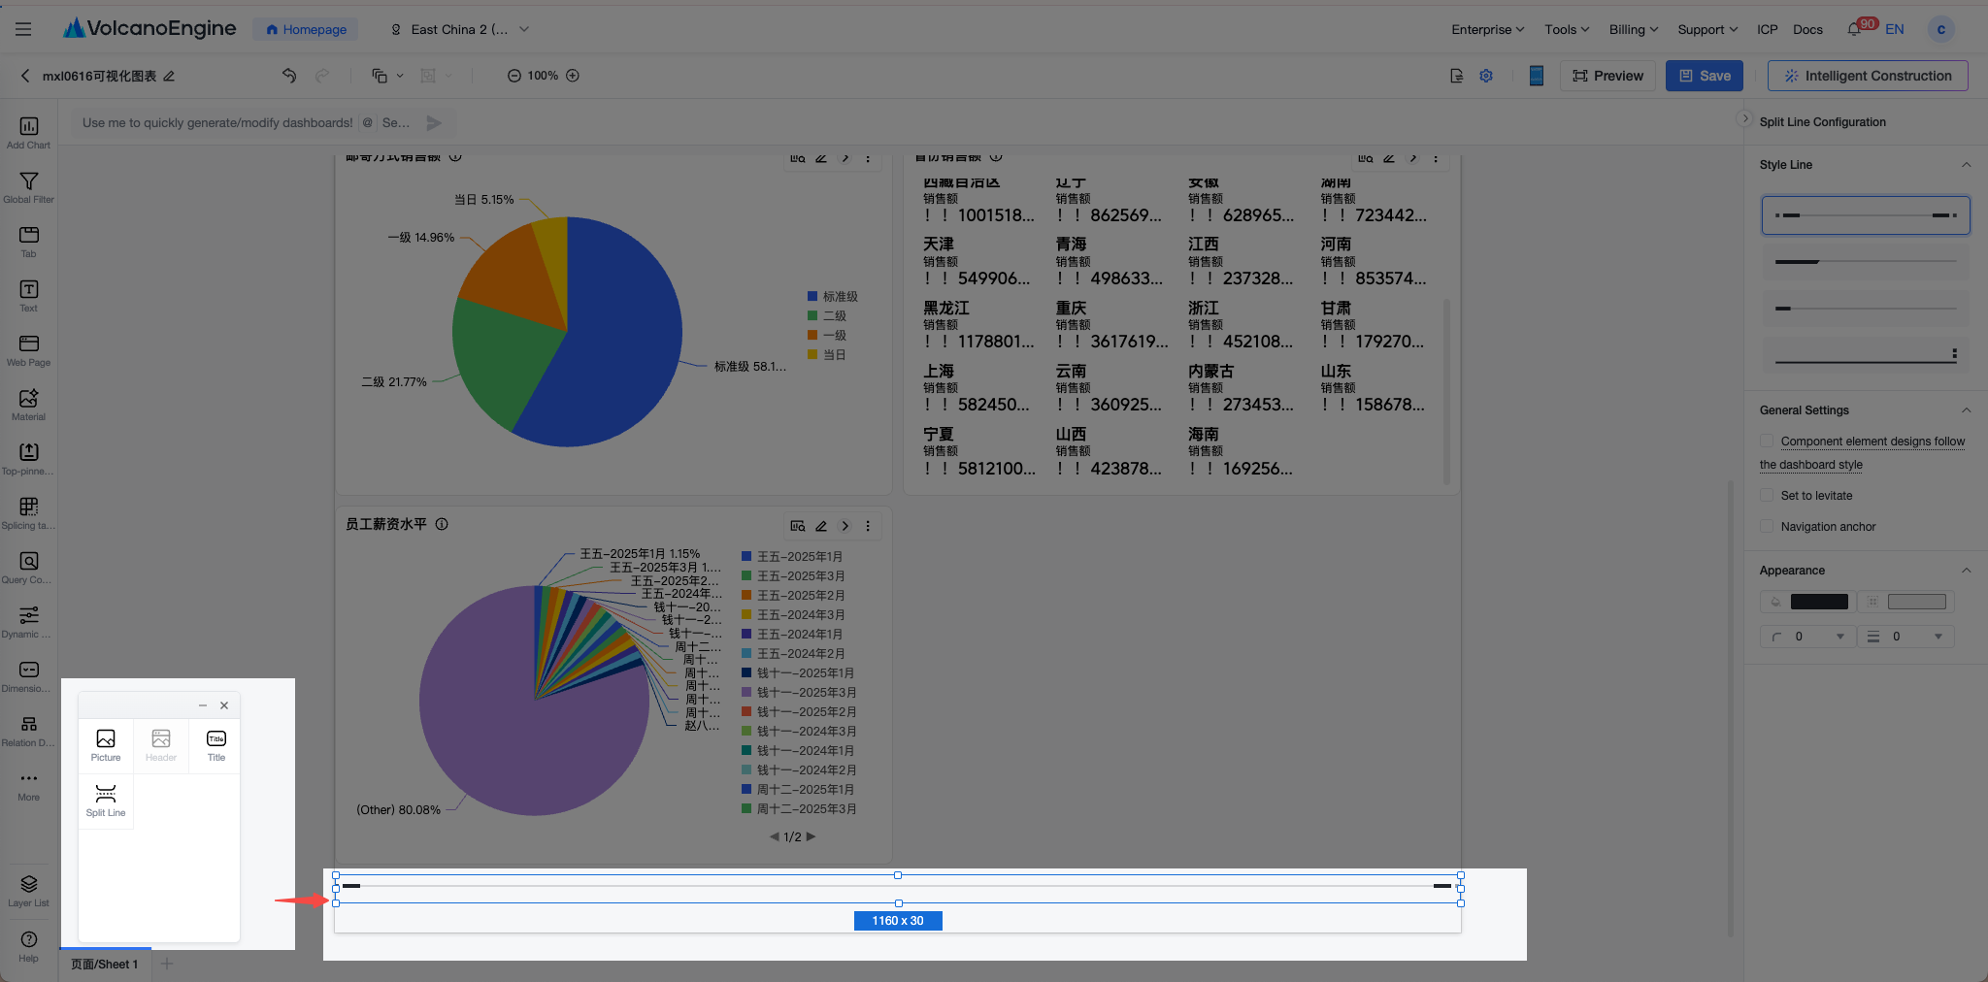Image resolution: width=1988 pixels, height=982 pixels.
Task: Enable the Set to levitate checkbox
Action: tap(1767, 495)
